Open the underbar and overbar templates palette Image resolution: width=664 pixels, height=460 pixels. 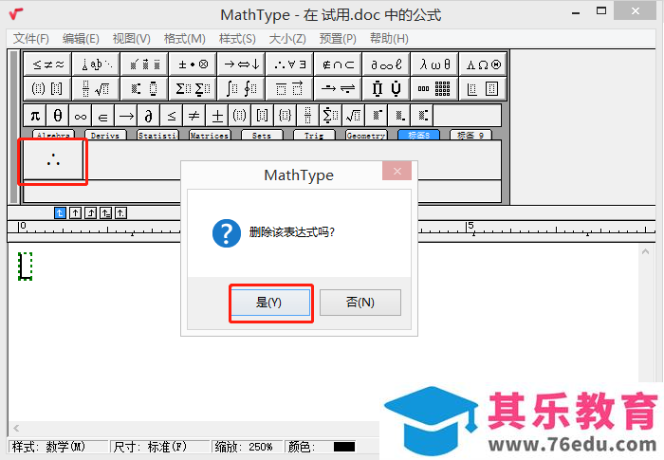coord(289,88)
